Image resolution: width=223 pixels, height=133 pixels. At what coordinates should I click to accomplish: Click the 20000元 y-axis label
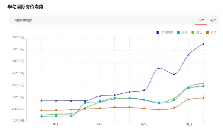point(18,109)
